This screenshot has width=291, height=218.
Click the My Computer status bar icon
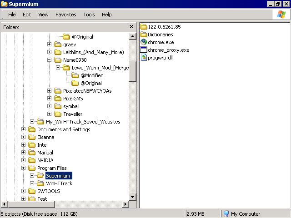226,214
